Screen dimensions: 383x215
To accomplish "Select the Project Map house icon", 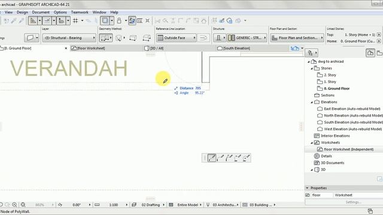I will coord(370,53).
